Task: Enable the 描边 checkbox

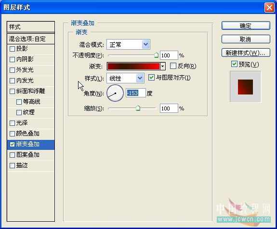Action: tap(12, 165)
